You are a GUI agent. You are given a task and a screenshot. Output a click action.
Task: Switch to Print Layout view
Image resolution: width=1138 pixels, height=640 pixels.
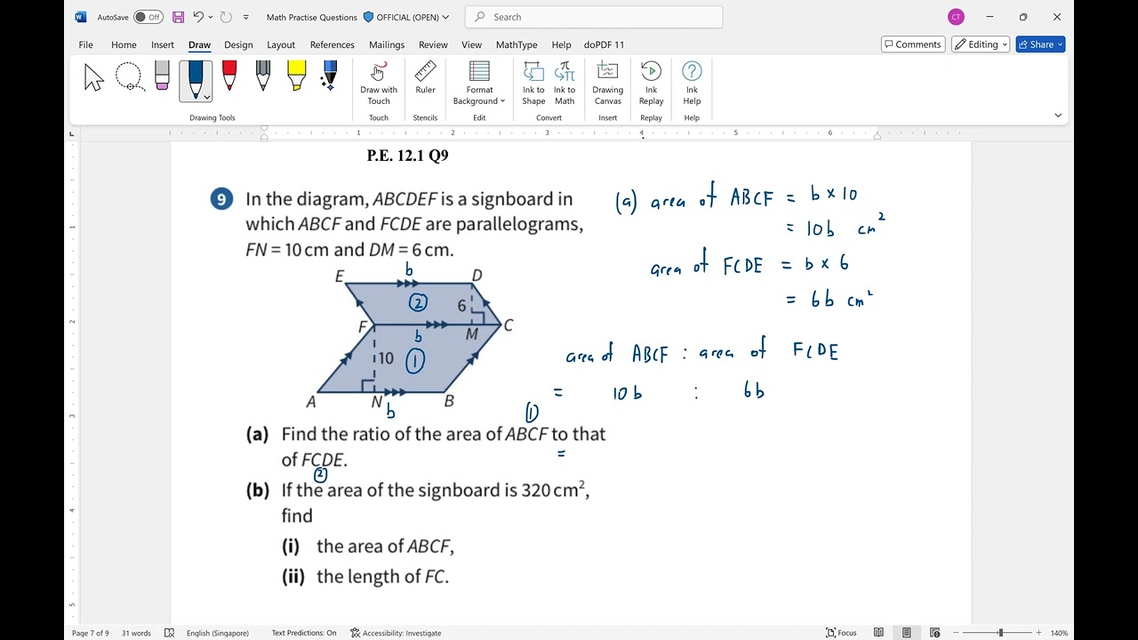(907, 633)
